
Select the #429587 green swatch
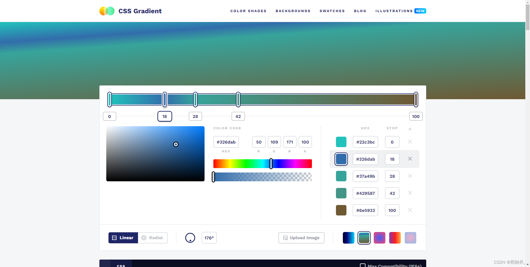pyautogui.click(x=341, y=193)
